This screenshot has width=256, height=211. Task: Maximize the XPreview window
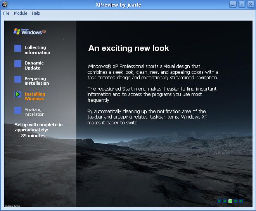[x=242, y=4]
